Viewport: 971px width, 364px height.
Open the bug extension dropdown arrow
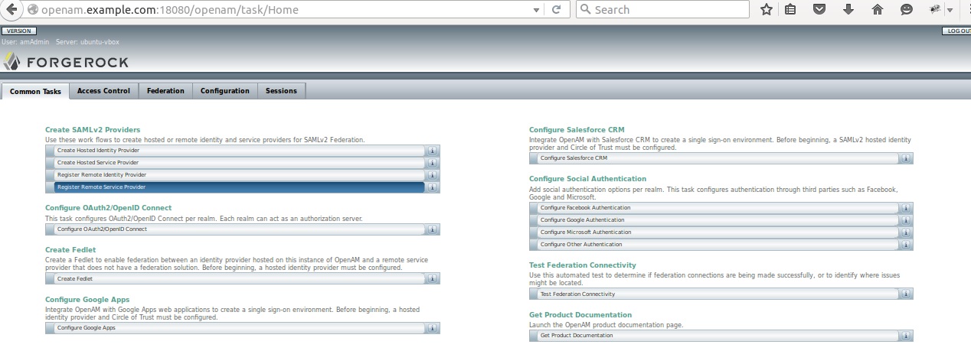click(949, 11)
